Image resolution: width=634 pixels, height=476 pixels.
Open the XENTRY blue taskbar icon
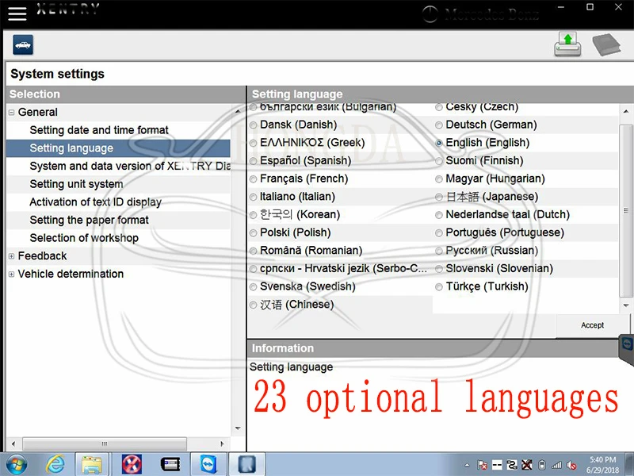click(x=247, y=464)
